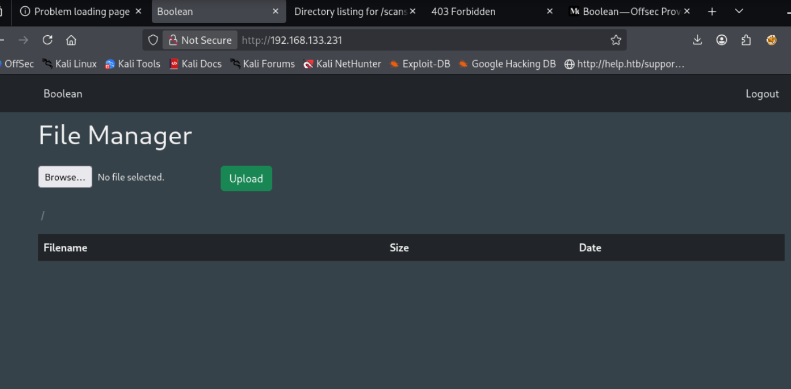Open the Firefox account icon
This screenshot has width=791, height=389.
(722, 40)
